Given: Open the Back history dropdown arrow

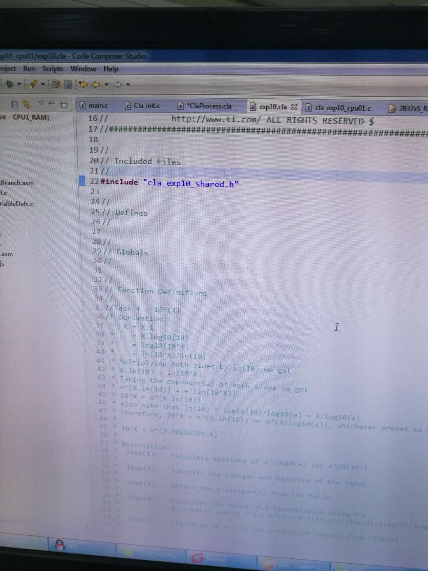Looking at the screenshot, I should pos(106,84).
